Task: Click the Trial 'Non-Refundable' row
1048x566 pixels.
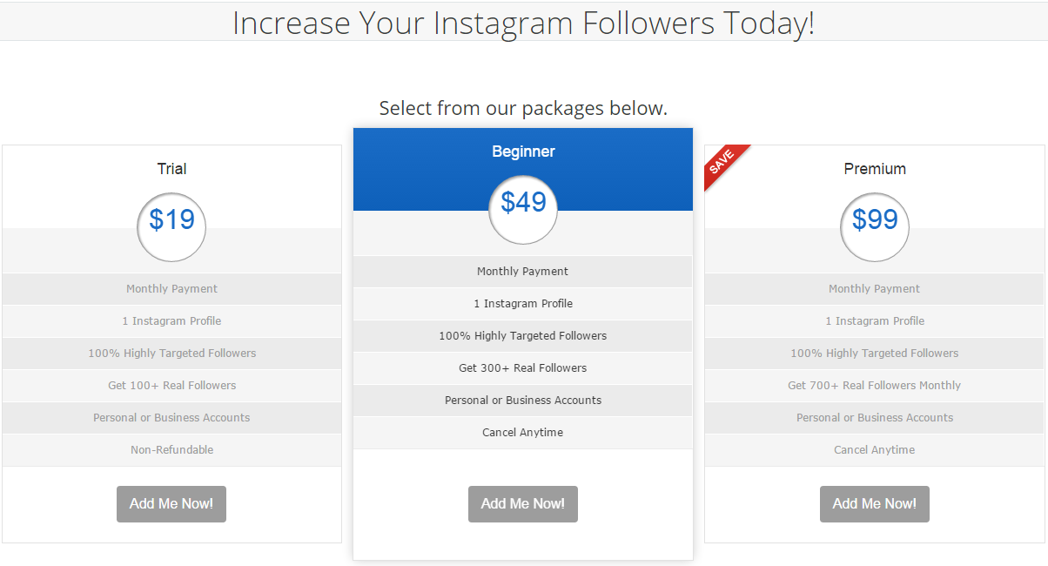Action: [171, 450]
